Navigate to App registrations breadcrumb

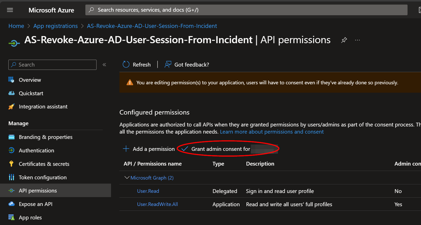coord(56,26)
